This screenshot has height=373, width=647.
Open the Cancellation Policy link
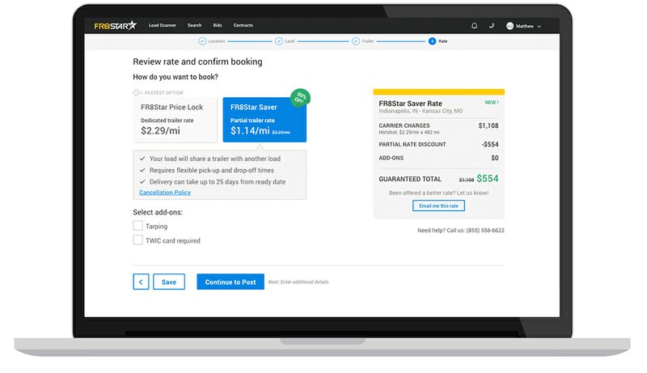[x=165, y=193]
